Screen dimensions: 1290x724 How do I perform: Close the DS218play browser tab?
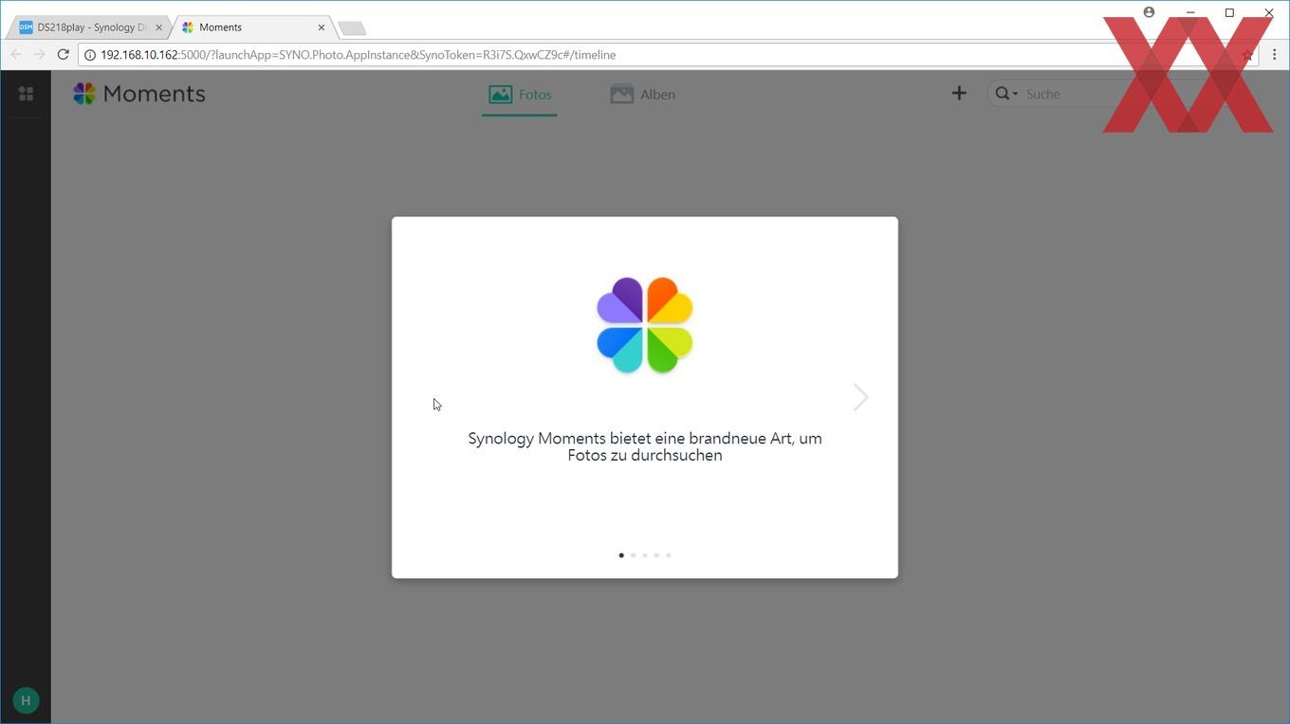[158, 27]
